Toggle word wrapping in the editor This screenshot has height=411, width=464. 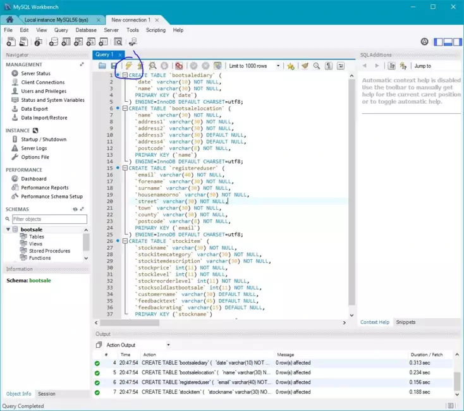(341, 66)
